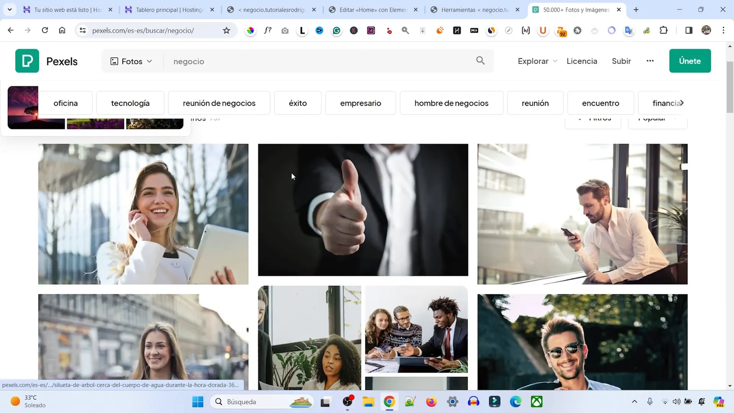
Task: Open the Fotos media type dropdown
Action: pyautogui.click(x=131, y=61)
